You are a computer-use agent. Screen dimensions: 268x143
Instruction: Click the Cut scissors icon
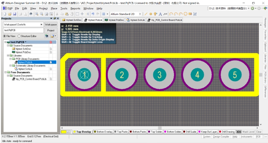(57, 14)
